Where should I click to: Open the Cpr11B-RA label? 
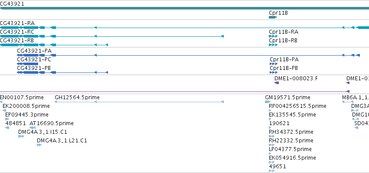pos(284,31)
